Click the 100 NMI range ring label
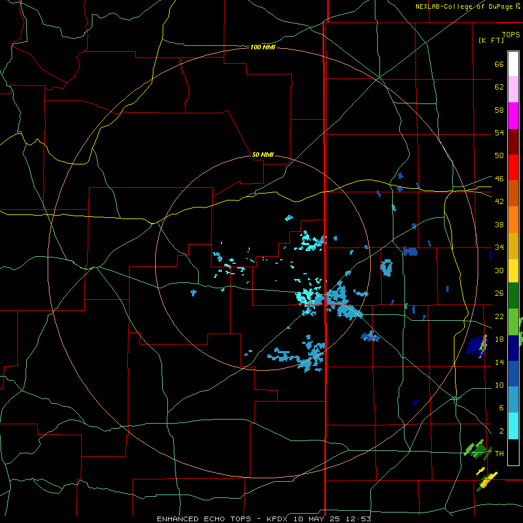The image size is (523, 523). coord(263,48)
